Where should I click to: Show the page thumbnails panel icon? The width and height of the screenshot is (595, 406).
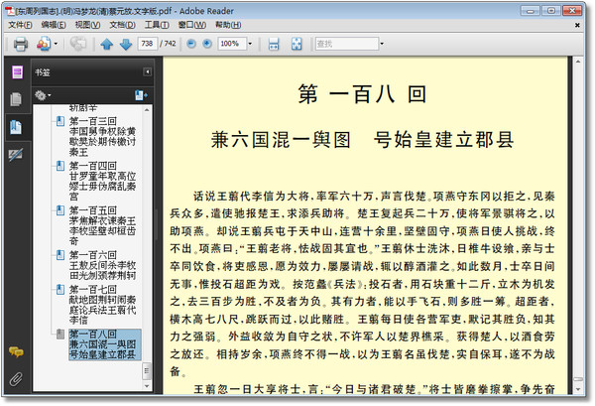click(17, 71)
